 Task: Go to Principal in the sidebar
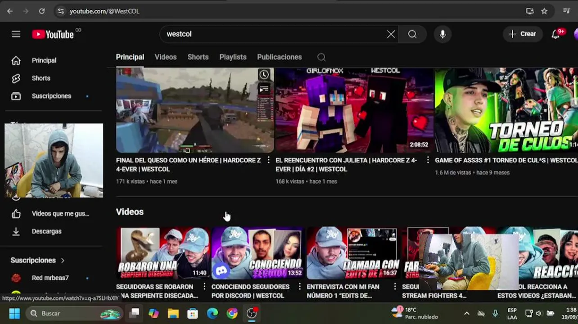(x=44, y=60)
